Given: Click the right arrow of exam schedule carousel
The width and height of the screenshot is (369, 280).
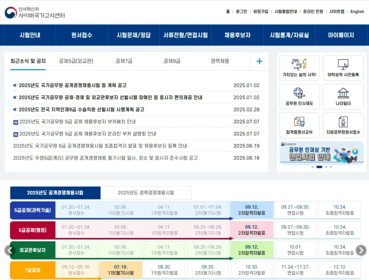Looking at the screenshot, I should pyautogui.click(x=361, y=250).
